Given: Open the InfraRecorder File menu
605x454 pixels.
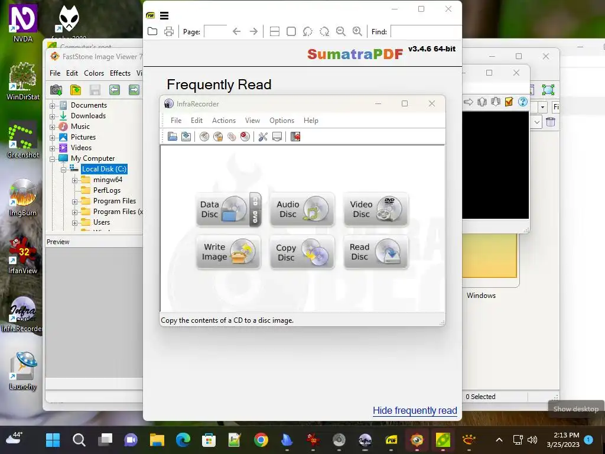Looking at the screenshot, I should pyautogui.click(x=176, y=121).
